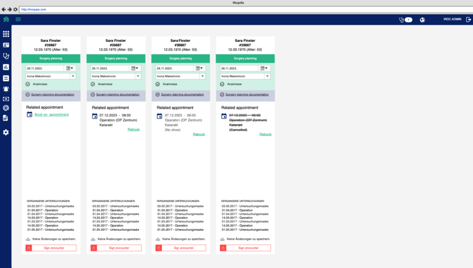The width and height of the screenshot is (473, 268).
Task: Click the globe language icon in header
Action: [423, 19]
